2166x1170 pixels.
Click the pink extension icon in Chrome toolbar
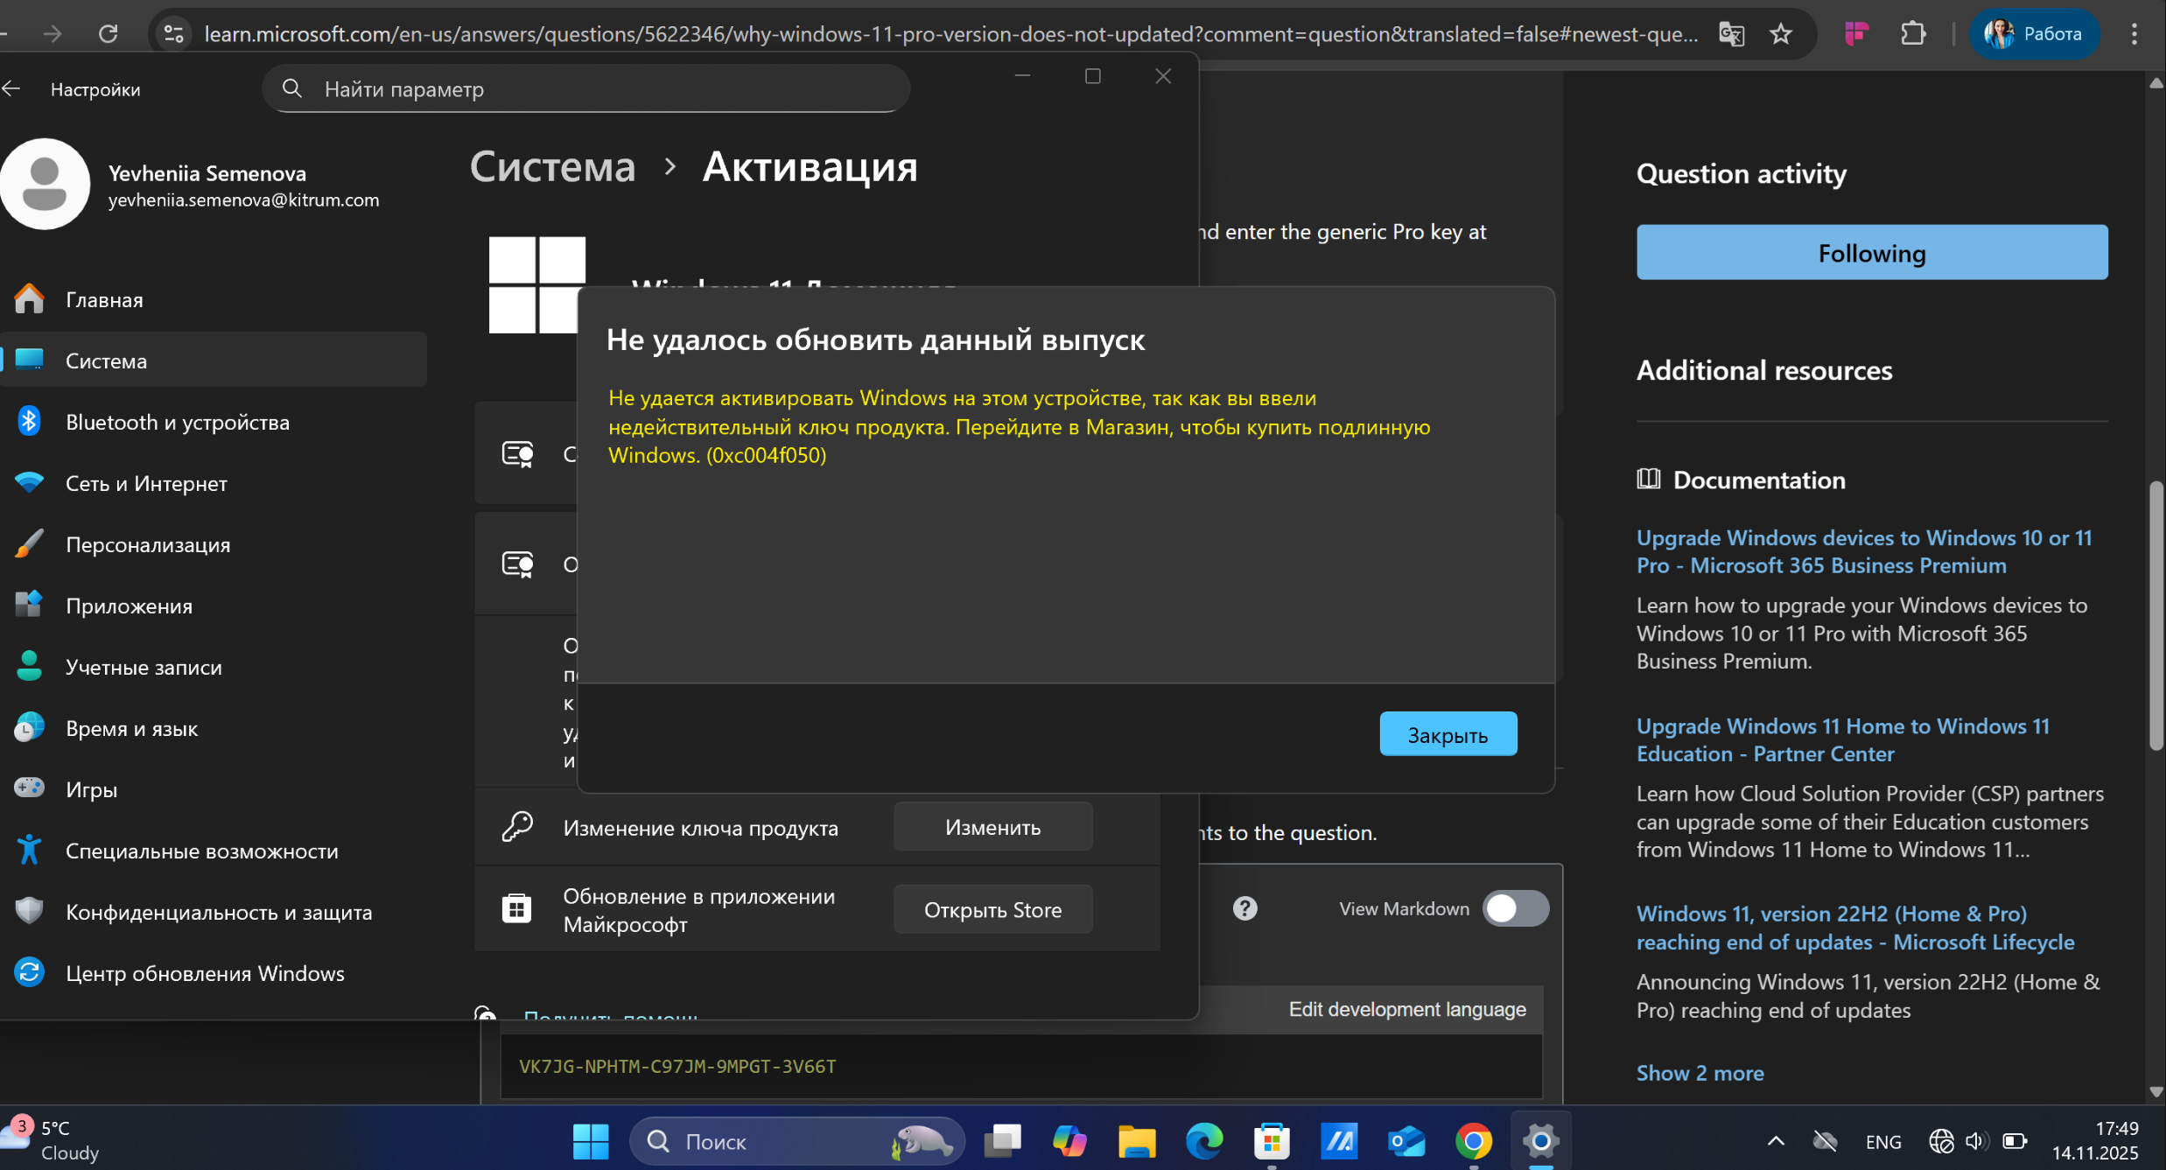(x=1856, y=33)
